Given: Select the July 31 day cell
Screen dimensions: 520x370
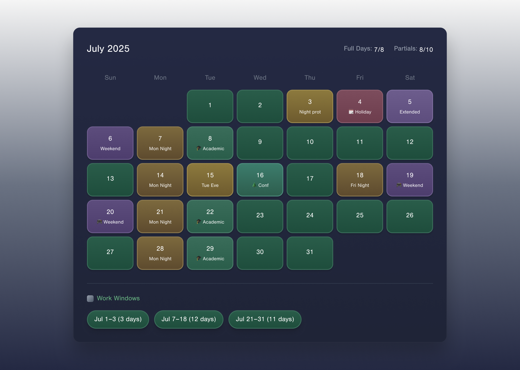Looking at the screenshot, I should 310,253.
